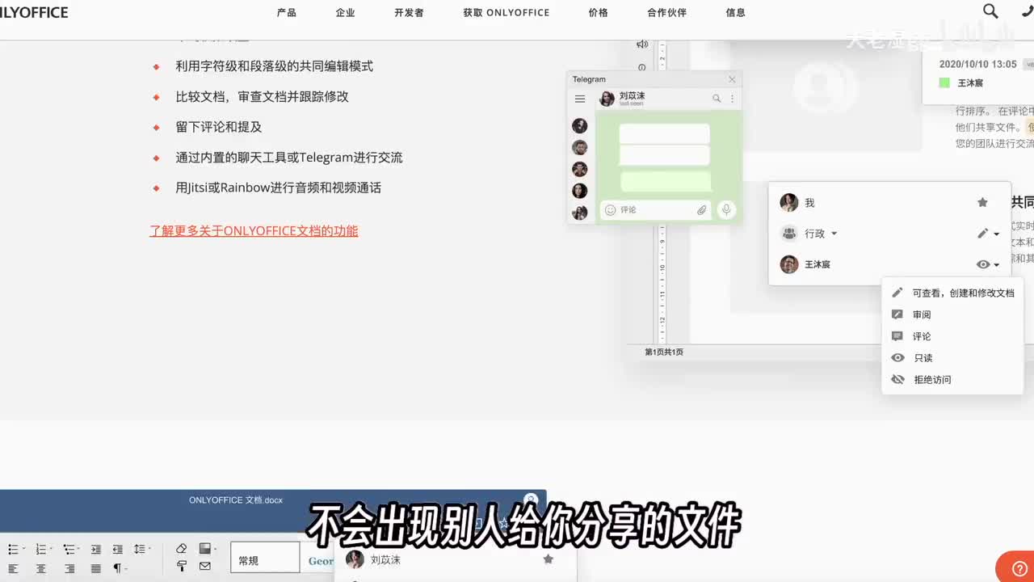Viewport: 1034px width, 582px height.
Task: Click the clear formatting eraser icon
Action: coord(182,549)
